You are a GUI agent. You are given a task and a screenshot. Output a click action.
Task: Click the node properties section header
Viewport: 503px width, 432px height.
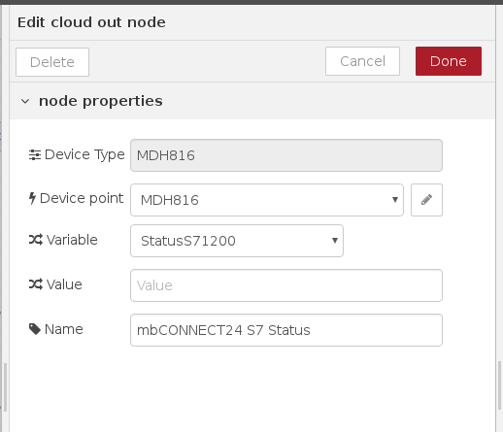[x=252, y=101]
